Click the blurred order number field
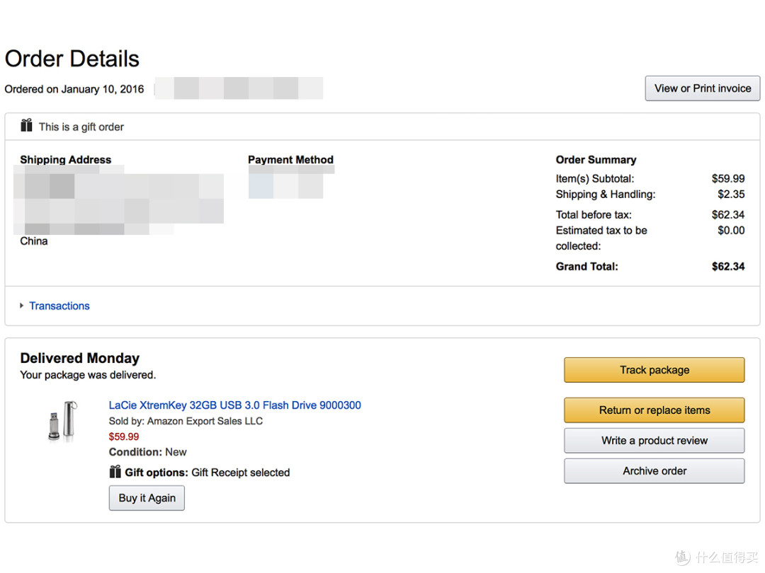 point(239,88)
